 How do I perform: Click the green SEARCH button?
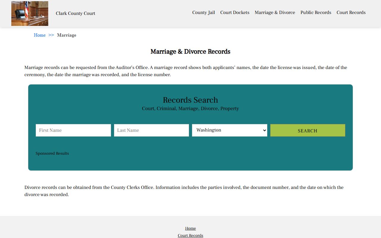[308, 130]
